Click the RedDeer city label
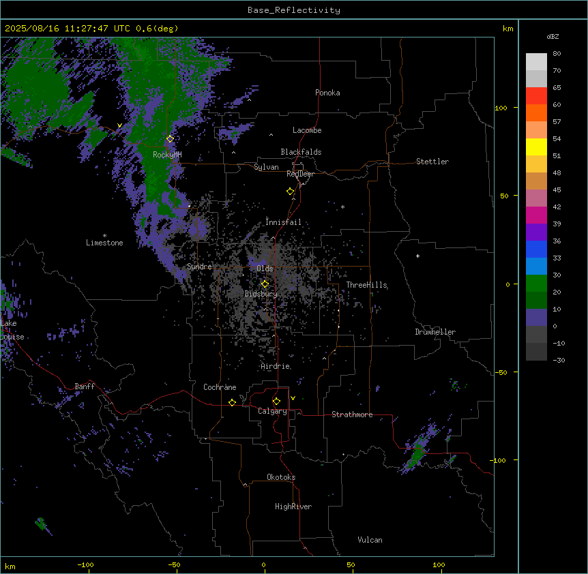The height and width of the screenshot is (574, 588). 300,174
